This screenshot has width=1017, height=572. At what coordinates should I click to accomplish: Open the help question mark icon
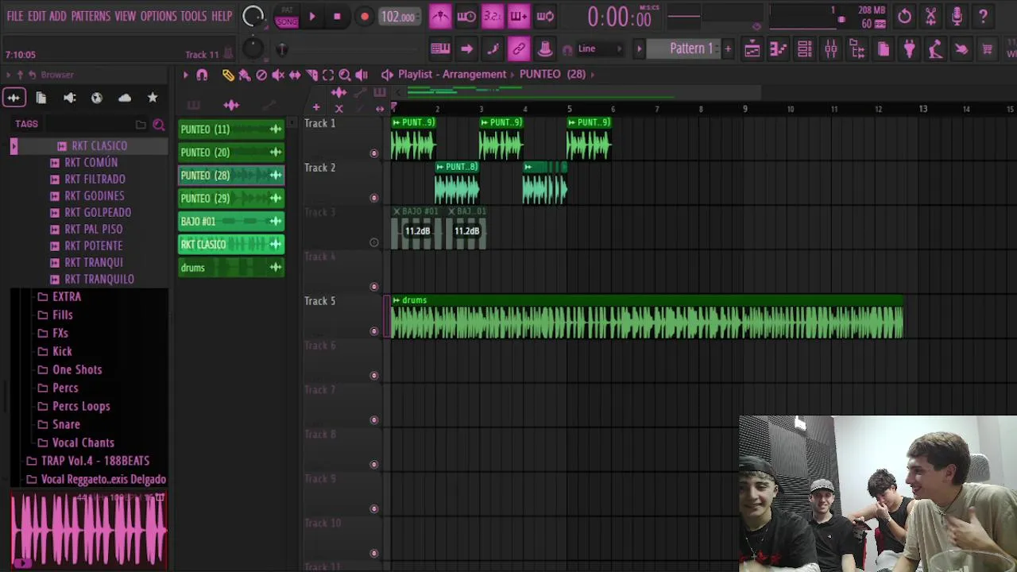coord(983,16)
